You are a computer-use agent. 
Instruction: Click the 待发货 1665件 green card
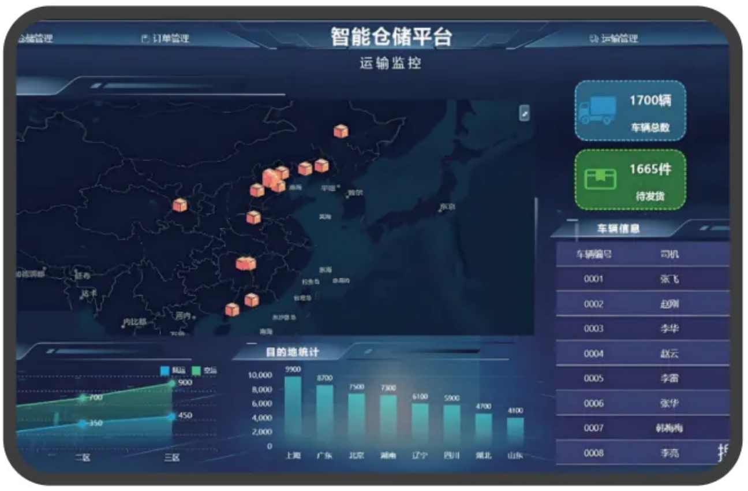pos(630,180)
